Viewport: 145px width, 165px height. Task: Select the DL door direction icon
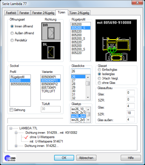(51, 51)
